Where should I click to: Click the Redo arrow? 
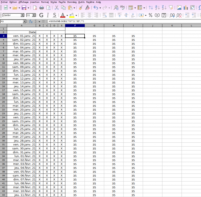pos(105,8)
